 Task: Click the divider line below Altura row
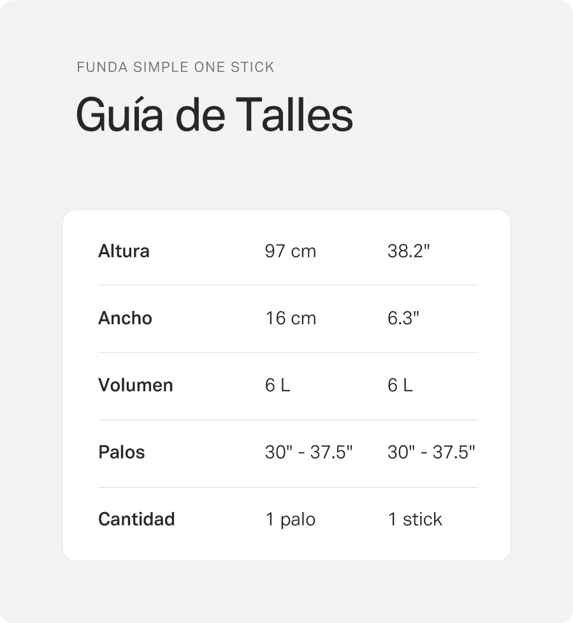(x=288, y=285)
